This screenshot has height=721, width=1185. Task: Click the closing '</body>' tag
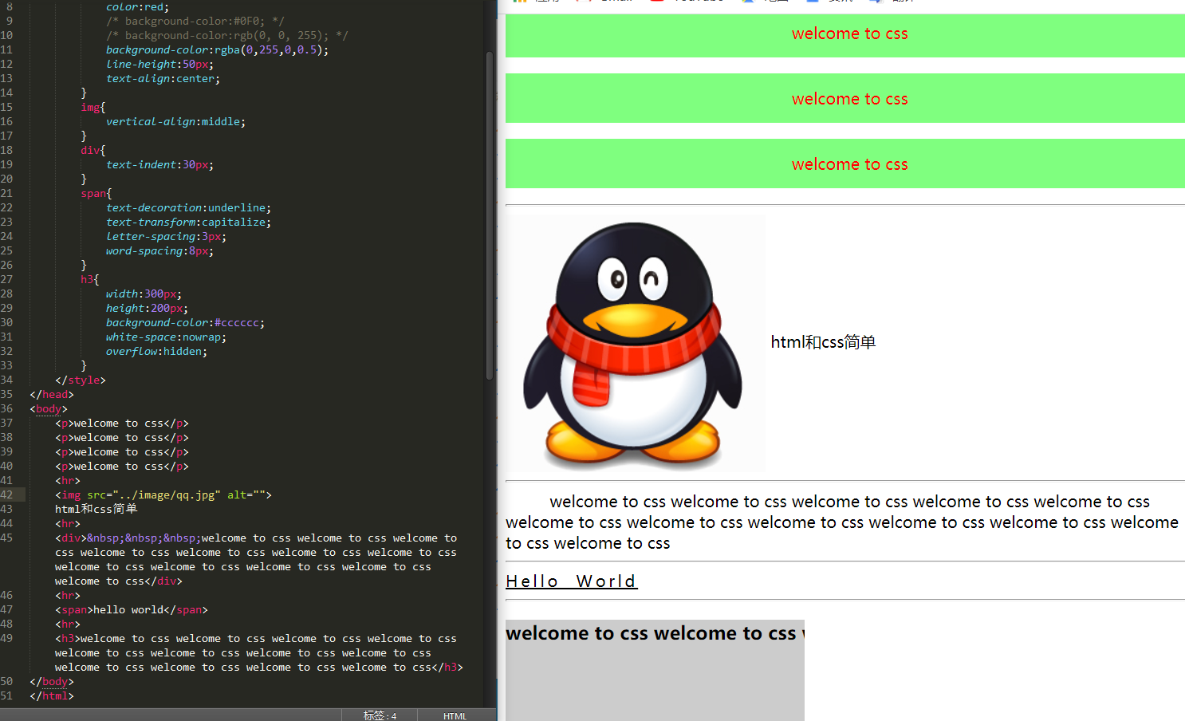tap(52, 682)
